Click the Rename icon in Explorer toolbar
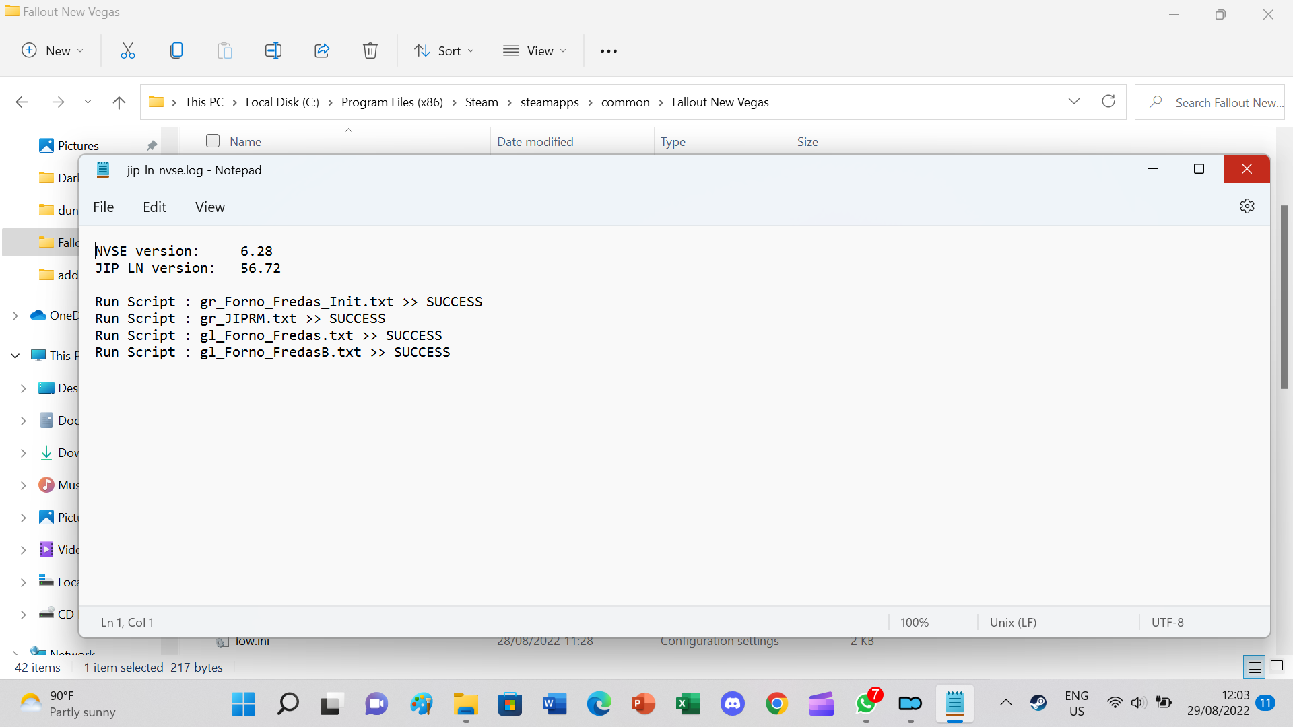The height and width of the screenshot is (727, 1293). tap(273, 50)
